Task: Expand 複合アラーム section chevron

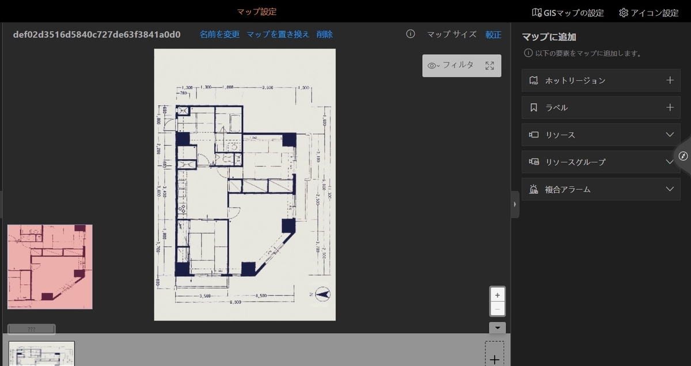Action: coord(670,189)
